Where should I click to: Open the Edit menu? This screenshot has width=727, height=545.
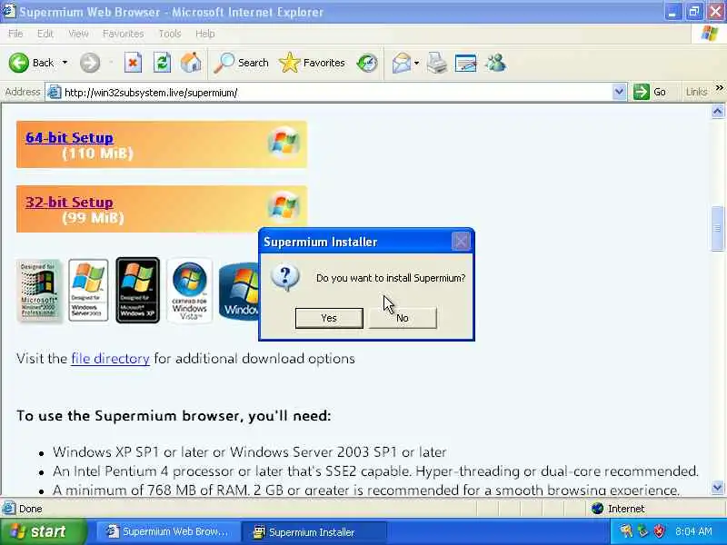point(45,34)
